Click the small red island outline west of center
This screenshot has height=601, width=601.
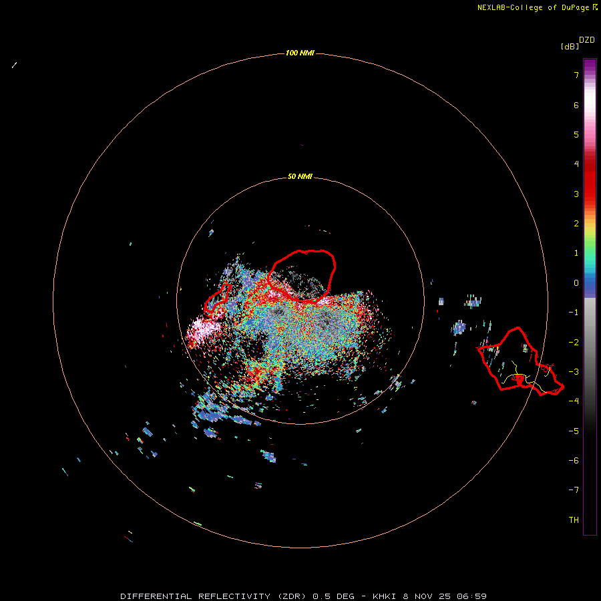click(217, 297)
